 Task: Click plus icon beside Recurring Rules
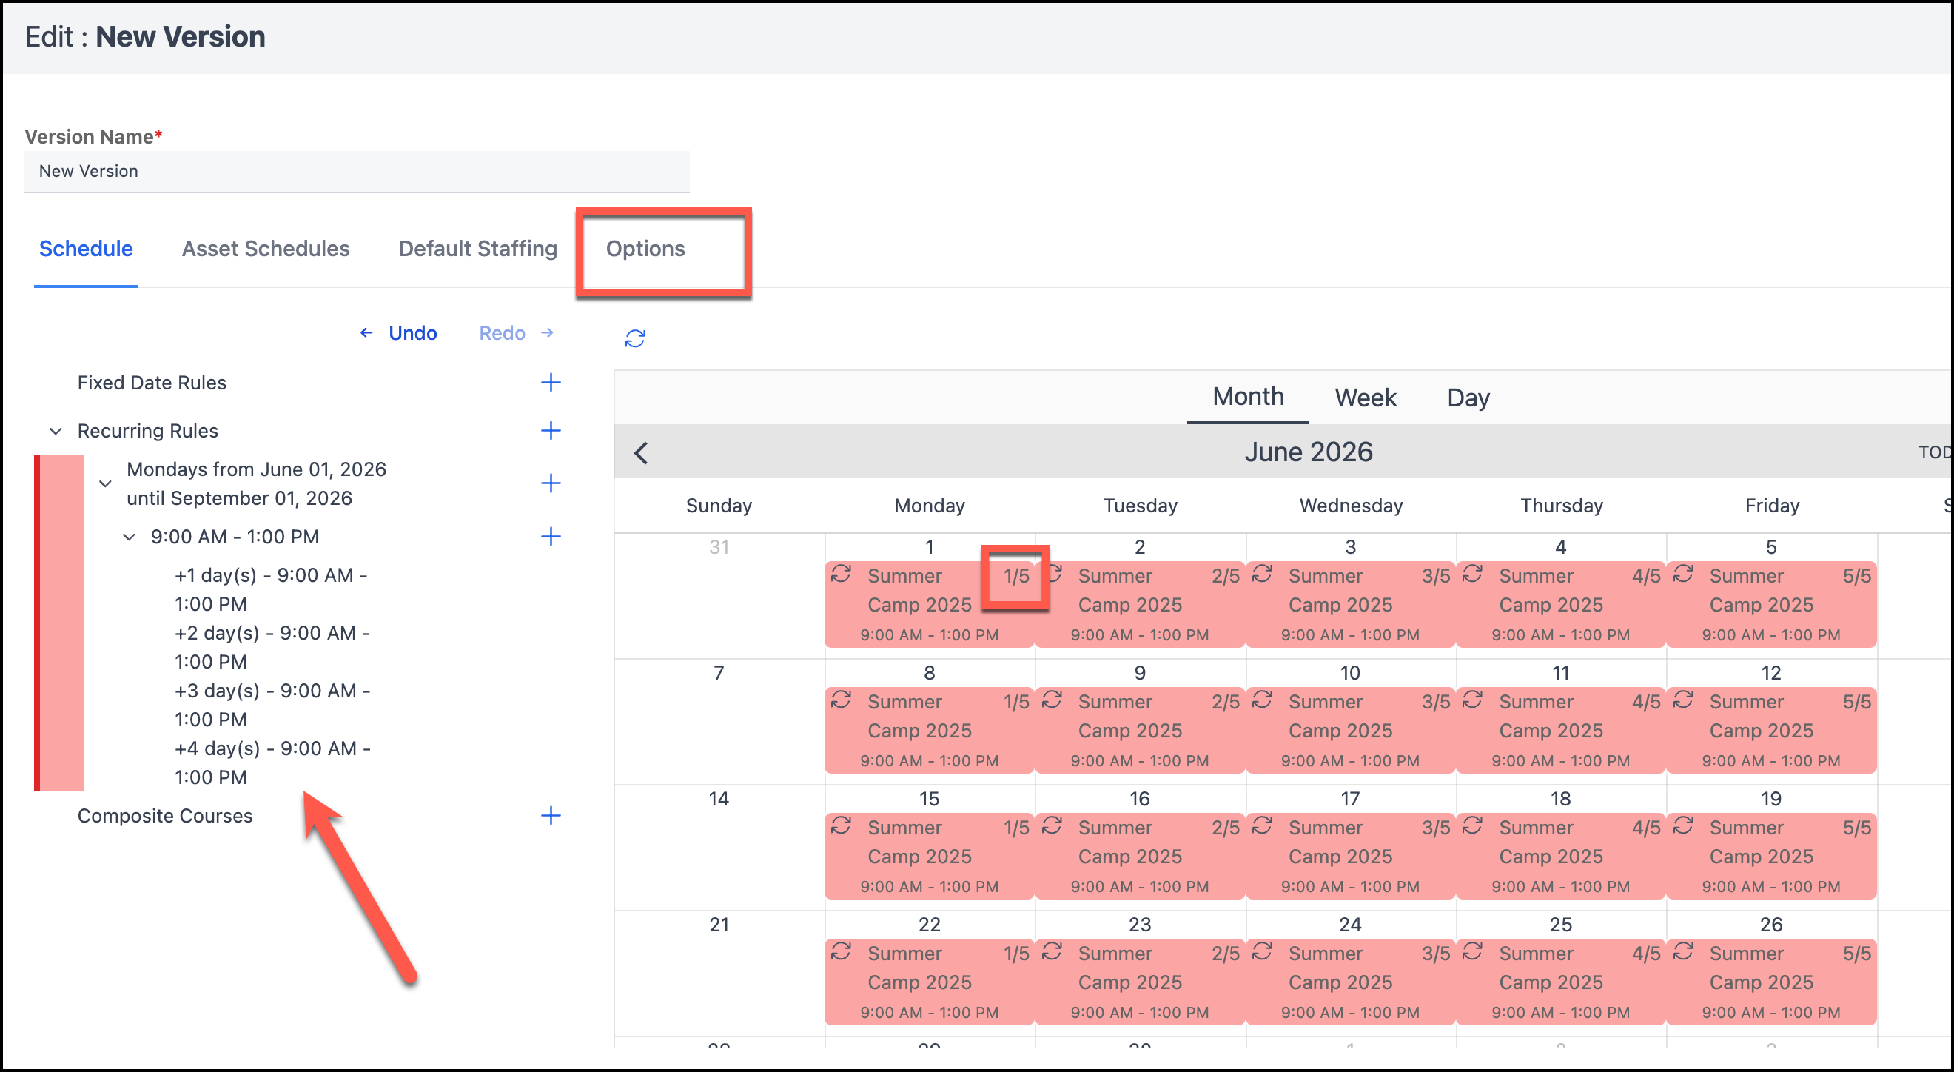(551, 431)
